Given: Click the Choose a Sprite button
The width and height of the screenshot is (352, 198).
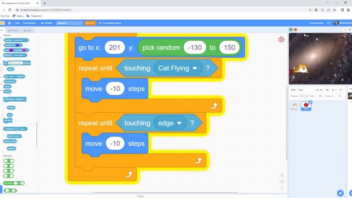Looking at the screenshot, I should 340,193.
